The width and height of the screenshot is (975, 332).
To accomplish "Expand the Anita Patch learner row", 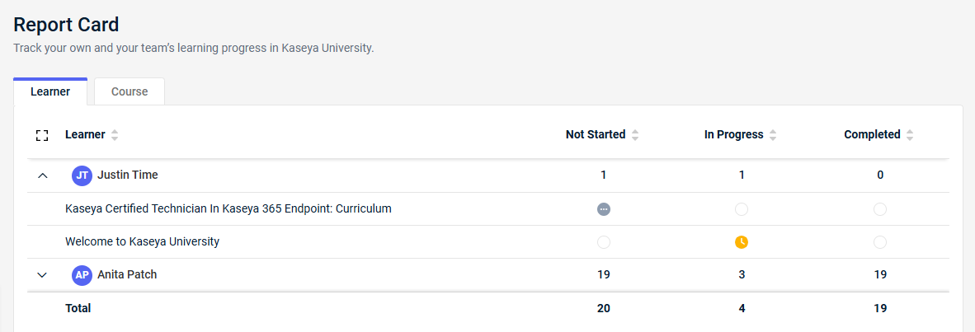I will [x=42, y=275].
